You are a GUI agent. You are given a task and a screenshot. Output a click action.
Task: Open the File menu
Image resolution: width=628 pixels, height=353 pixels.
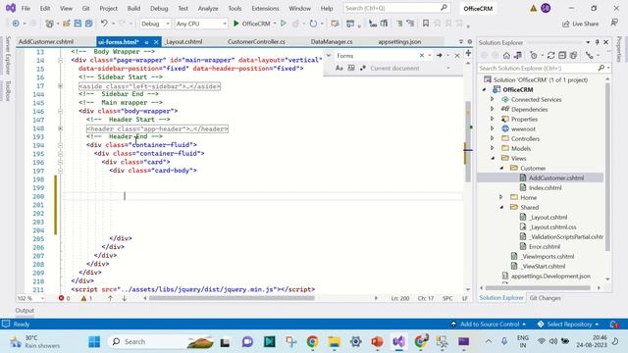point(26,8)
